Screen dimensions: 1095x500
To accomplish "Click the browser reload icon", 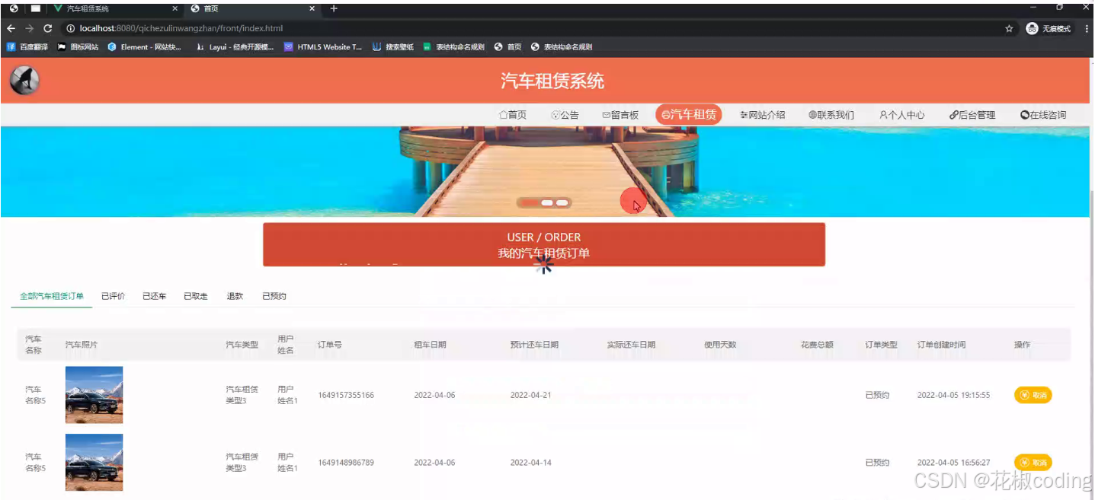I will tap(47, 27).
